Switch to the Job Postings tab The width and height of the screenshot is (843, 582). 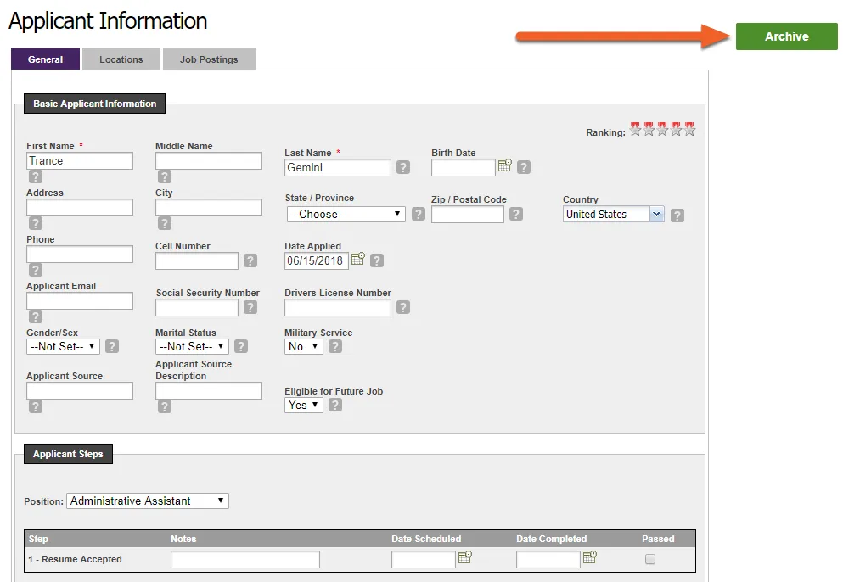point(209,59)
